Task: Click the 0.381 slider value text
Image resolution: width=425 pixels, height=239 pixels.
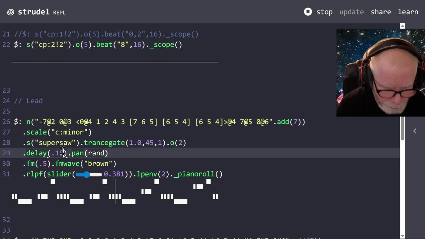Action: point(114,174)
